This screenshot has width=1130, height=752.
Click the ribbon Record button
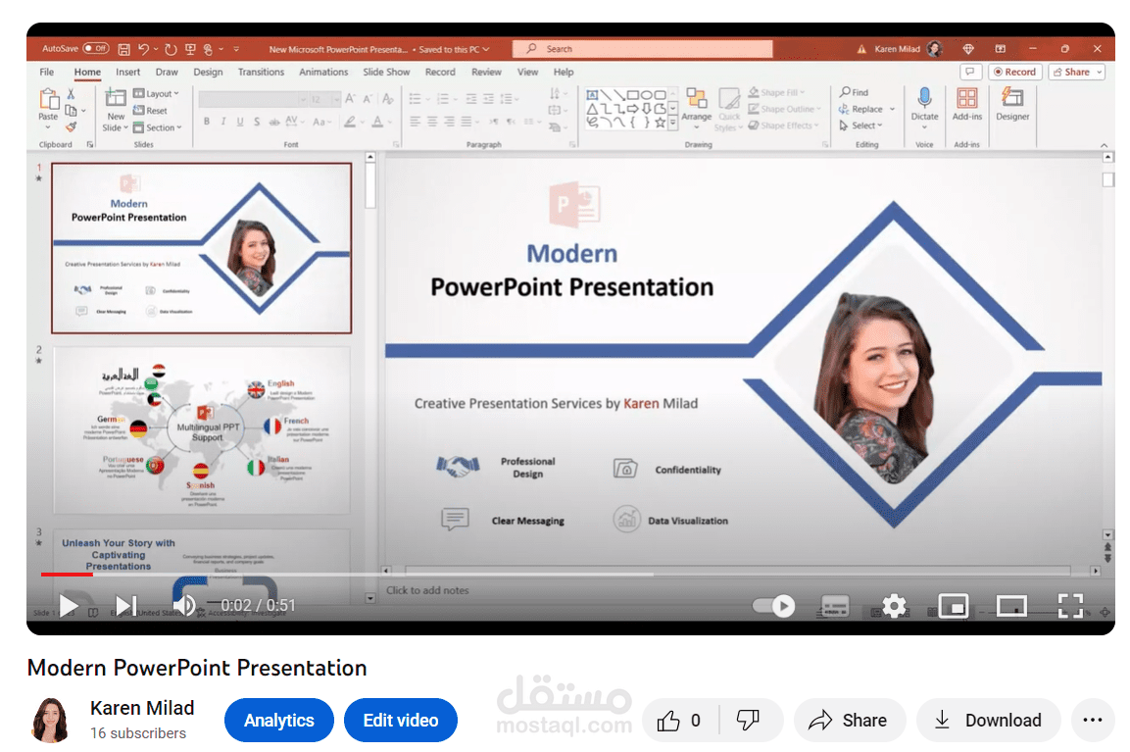pos(1014,73)
